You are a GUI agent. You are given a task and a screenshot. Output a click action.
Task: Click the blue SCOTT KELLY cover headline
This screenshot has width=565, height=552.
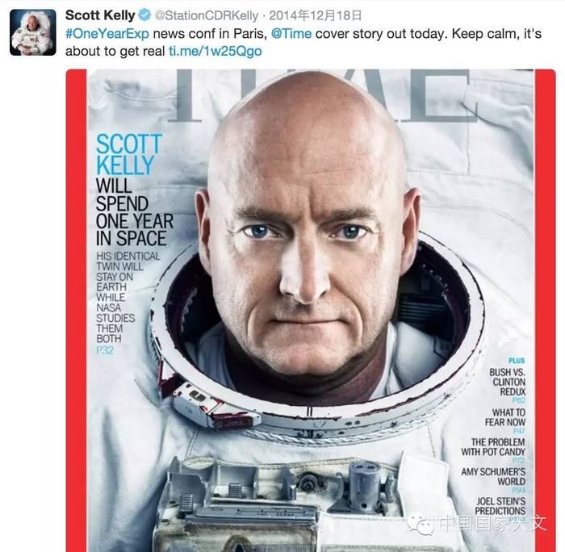point(128,154)
